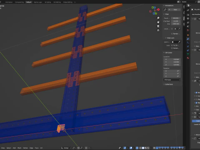
Task: Click the red X axis on navigation gizmo
Action: 158,10
